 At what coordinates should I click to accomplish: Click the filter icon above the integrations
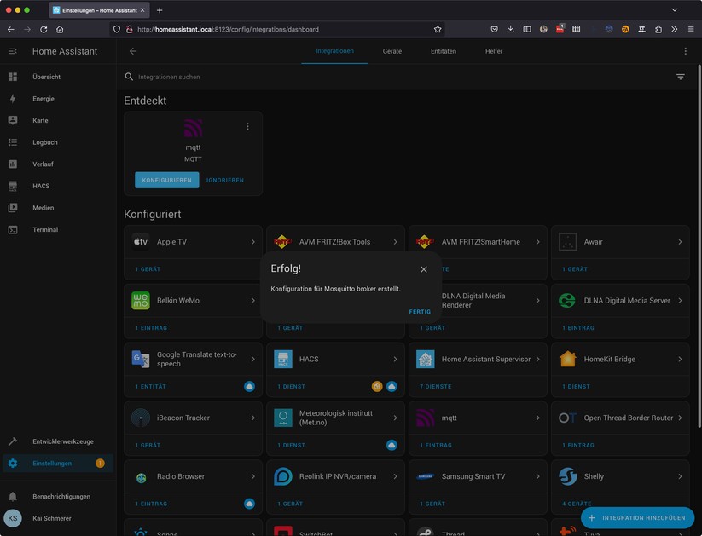point(680,76)
